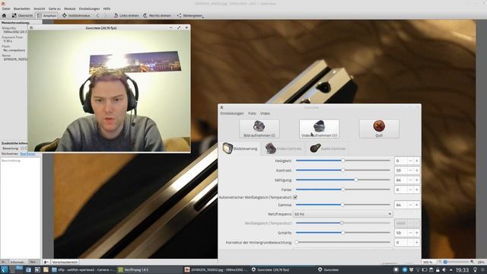Toggle Automatischer Weißabgleich checkbox
The width and height of the screenshot is (487, 274).
pos(295,197)
